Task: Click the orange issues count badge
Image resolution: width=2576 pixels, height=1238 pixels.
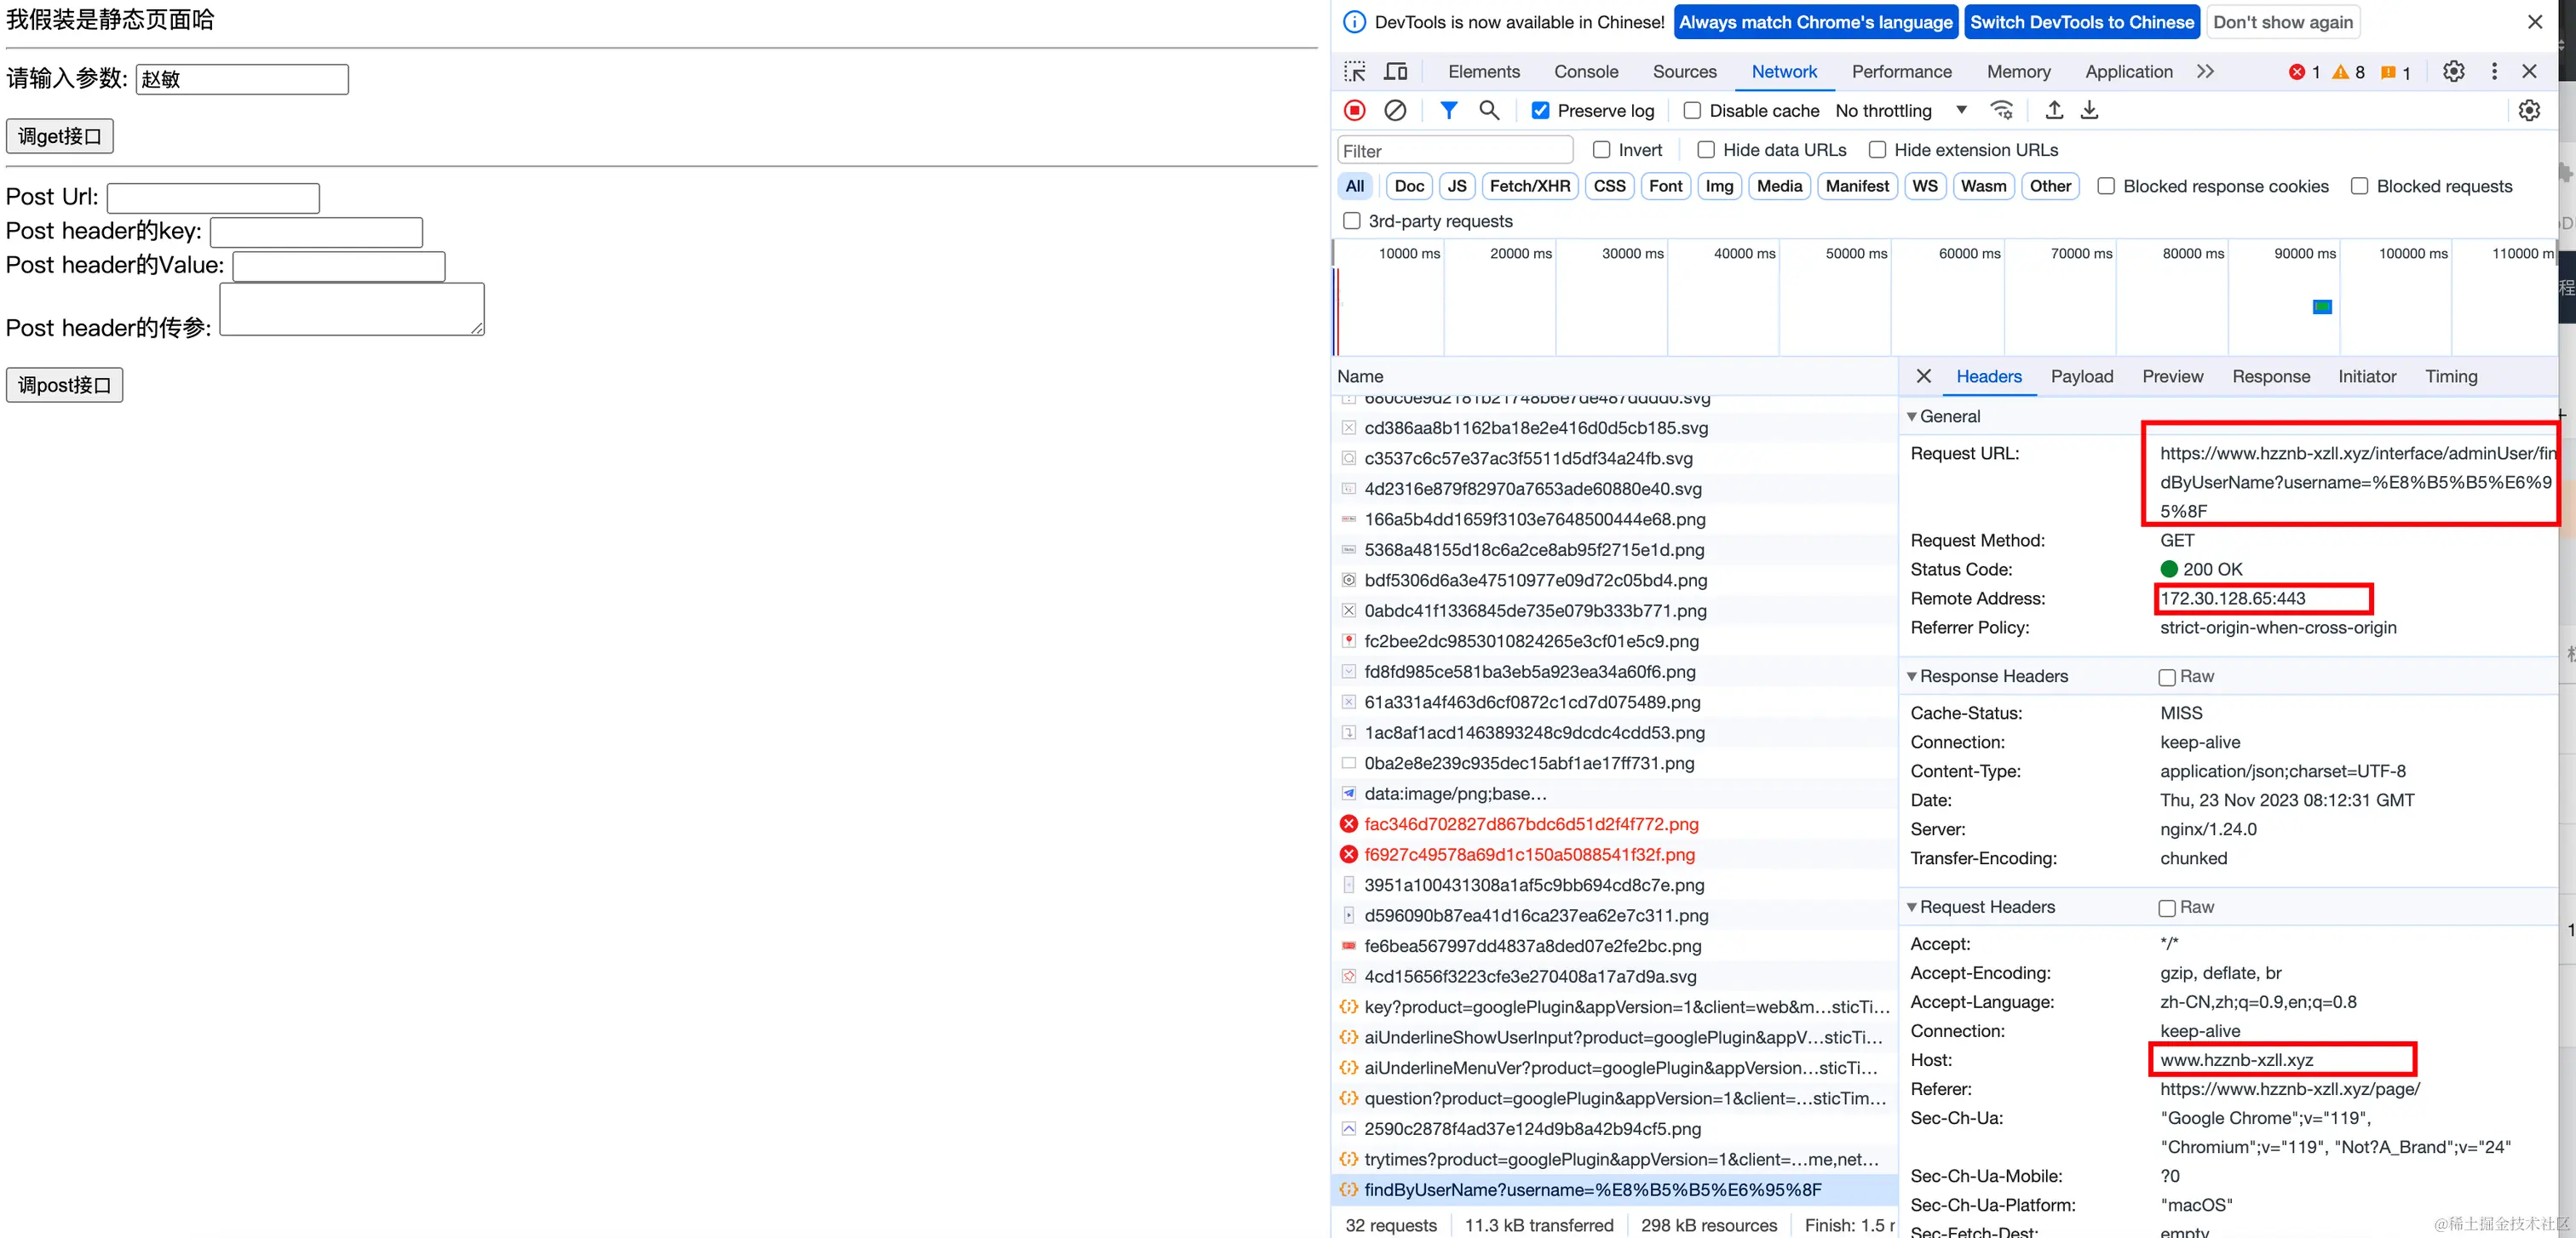Action: click(x=2396, y=72)
